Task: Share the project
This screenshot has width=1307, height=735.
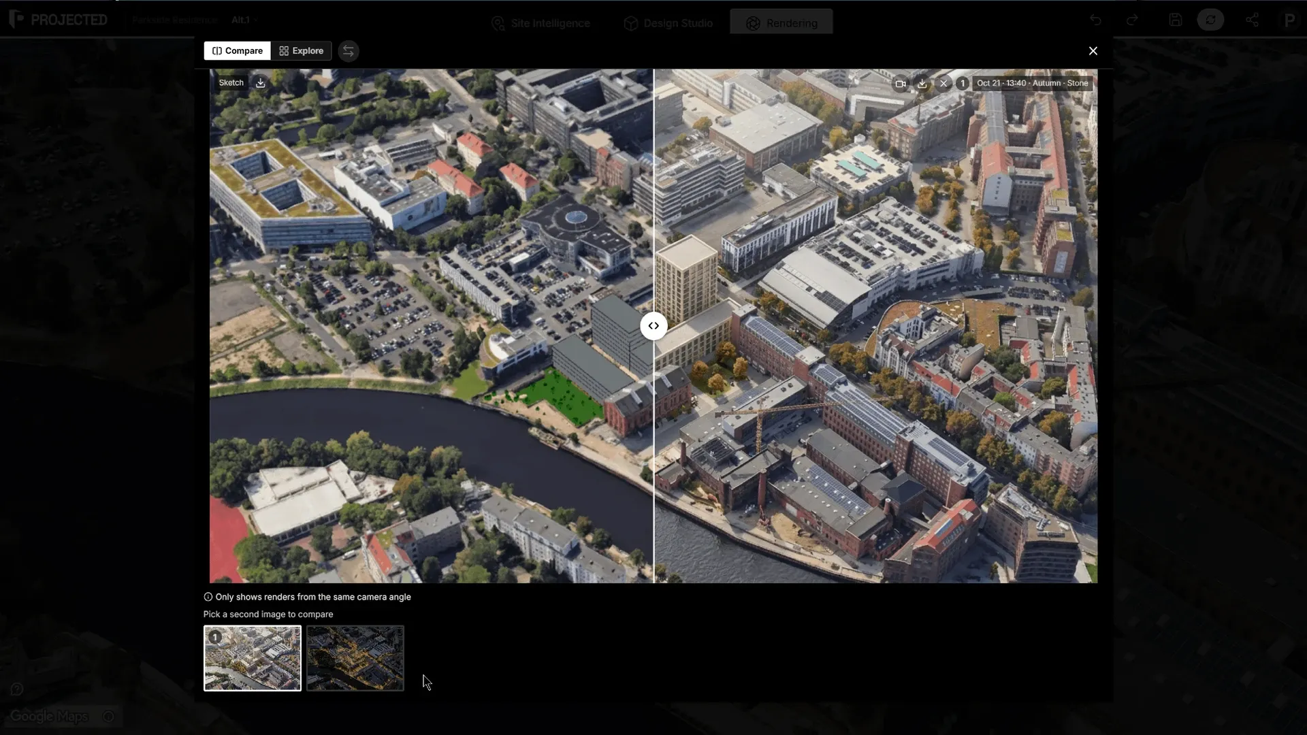Action: coord(1252,20)
